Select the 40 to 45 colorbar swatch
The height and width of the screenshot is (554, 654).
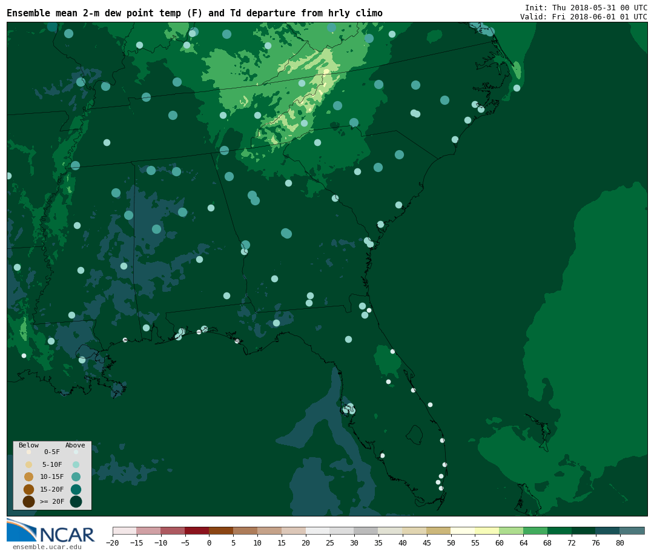(415, 531)
